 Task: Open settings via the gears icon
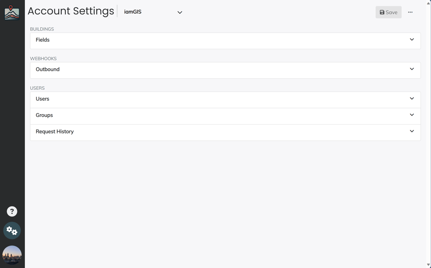pos(12,230)
